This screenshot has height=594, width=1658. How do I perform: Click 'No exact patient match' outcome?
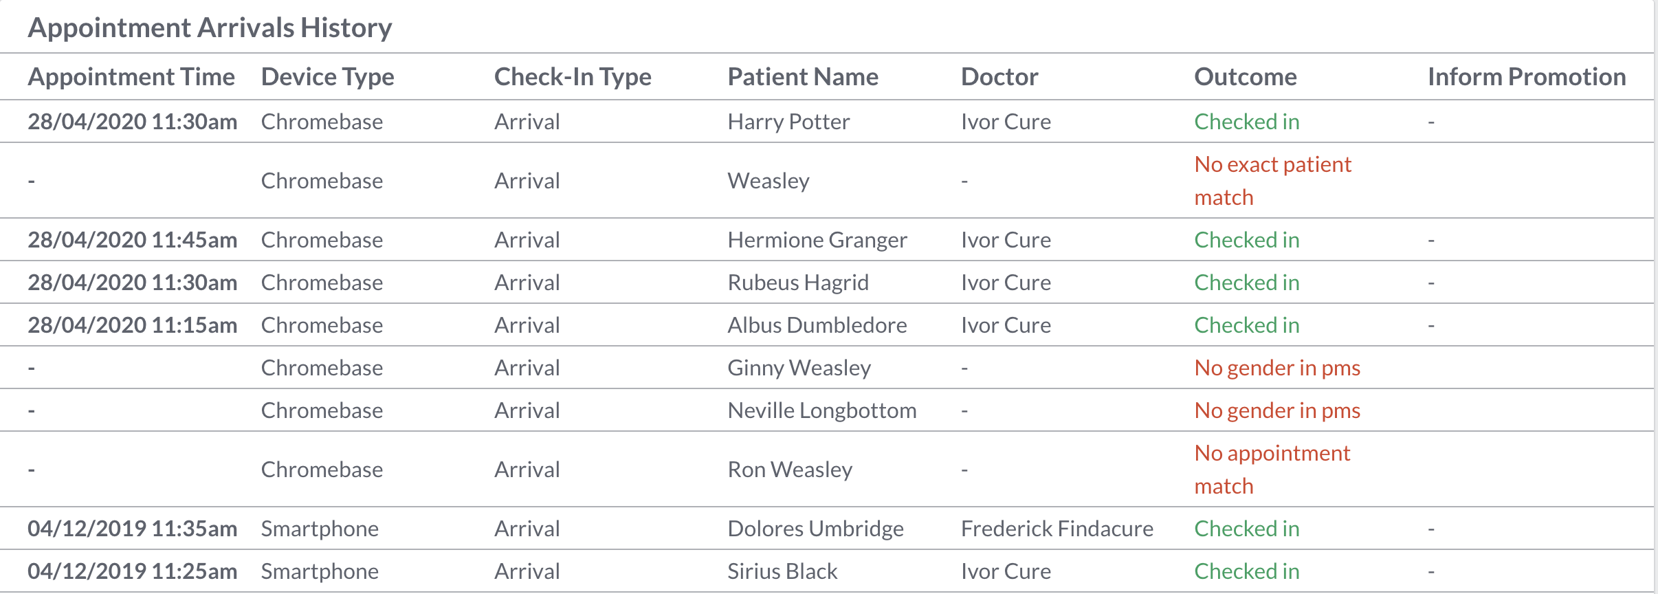coord(1272,181)
